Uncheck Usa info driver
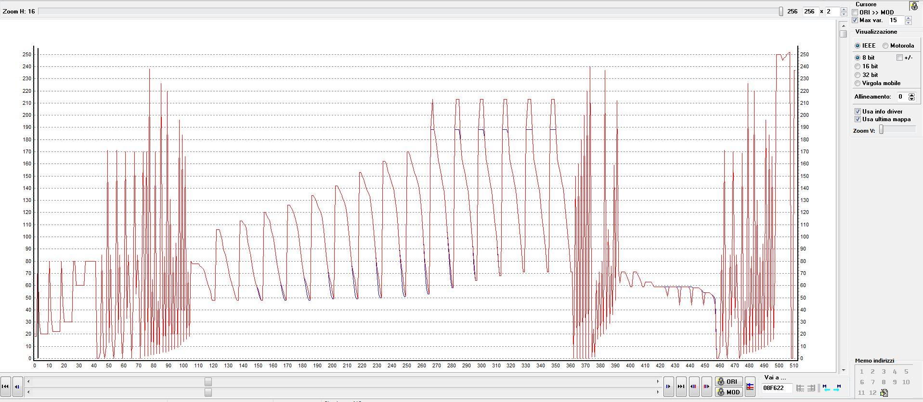The height and width of the screenshot is (402, 923). [x=858, y=112]
